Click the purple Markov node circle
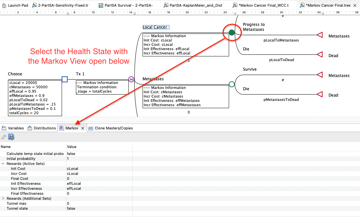Image resolution: width=360 pixels, height=217 pixels. 131,79
